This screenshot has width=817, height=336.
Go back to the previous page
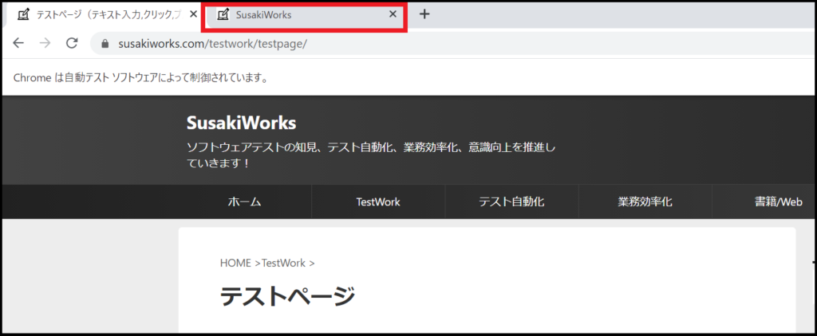[18, 43]
